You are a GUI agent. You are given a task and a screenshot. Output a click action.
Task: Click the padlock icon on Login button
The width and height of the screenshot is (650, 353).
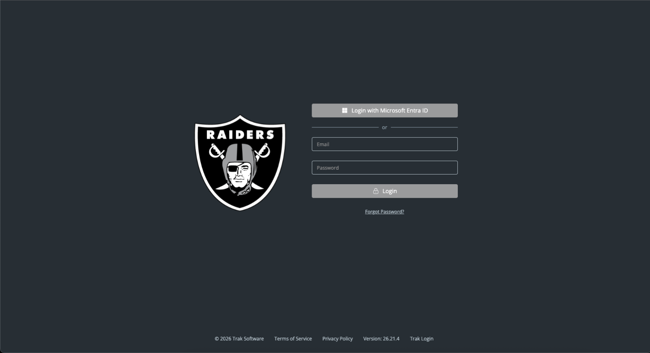376,191
